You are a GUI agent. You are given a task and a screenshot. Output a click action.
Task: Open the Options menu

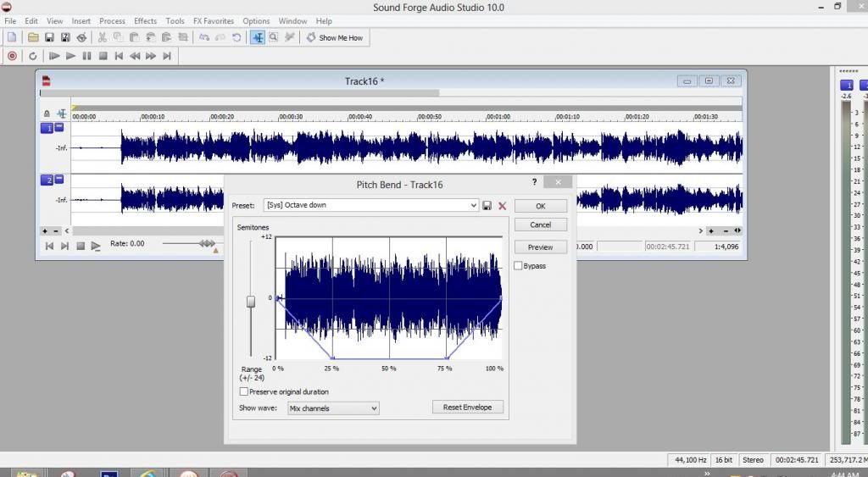tap(256, 21)
